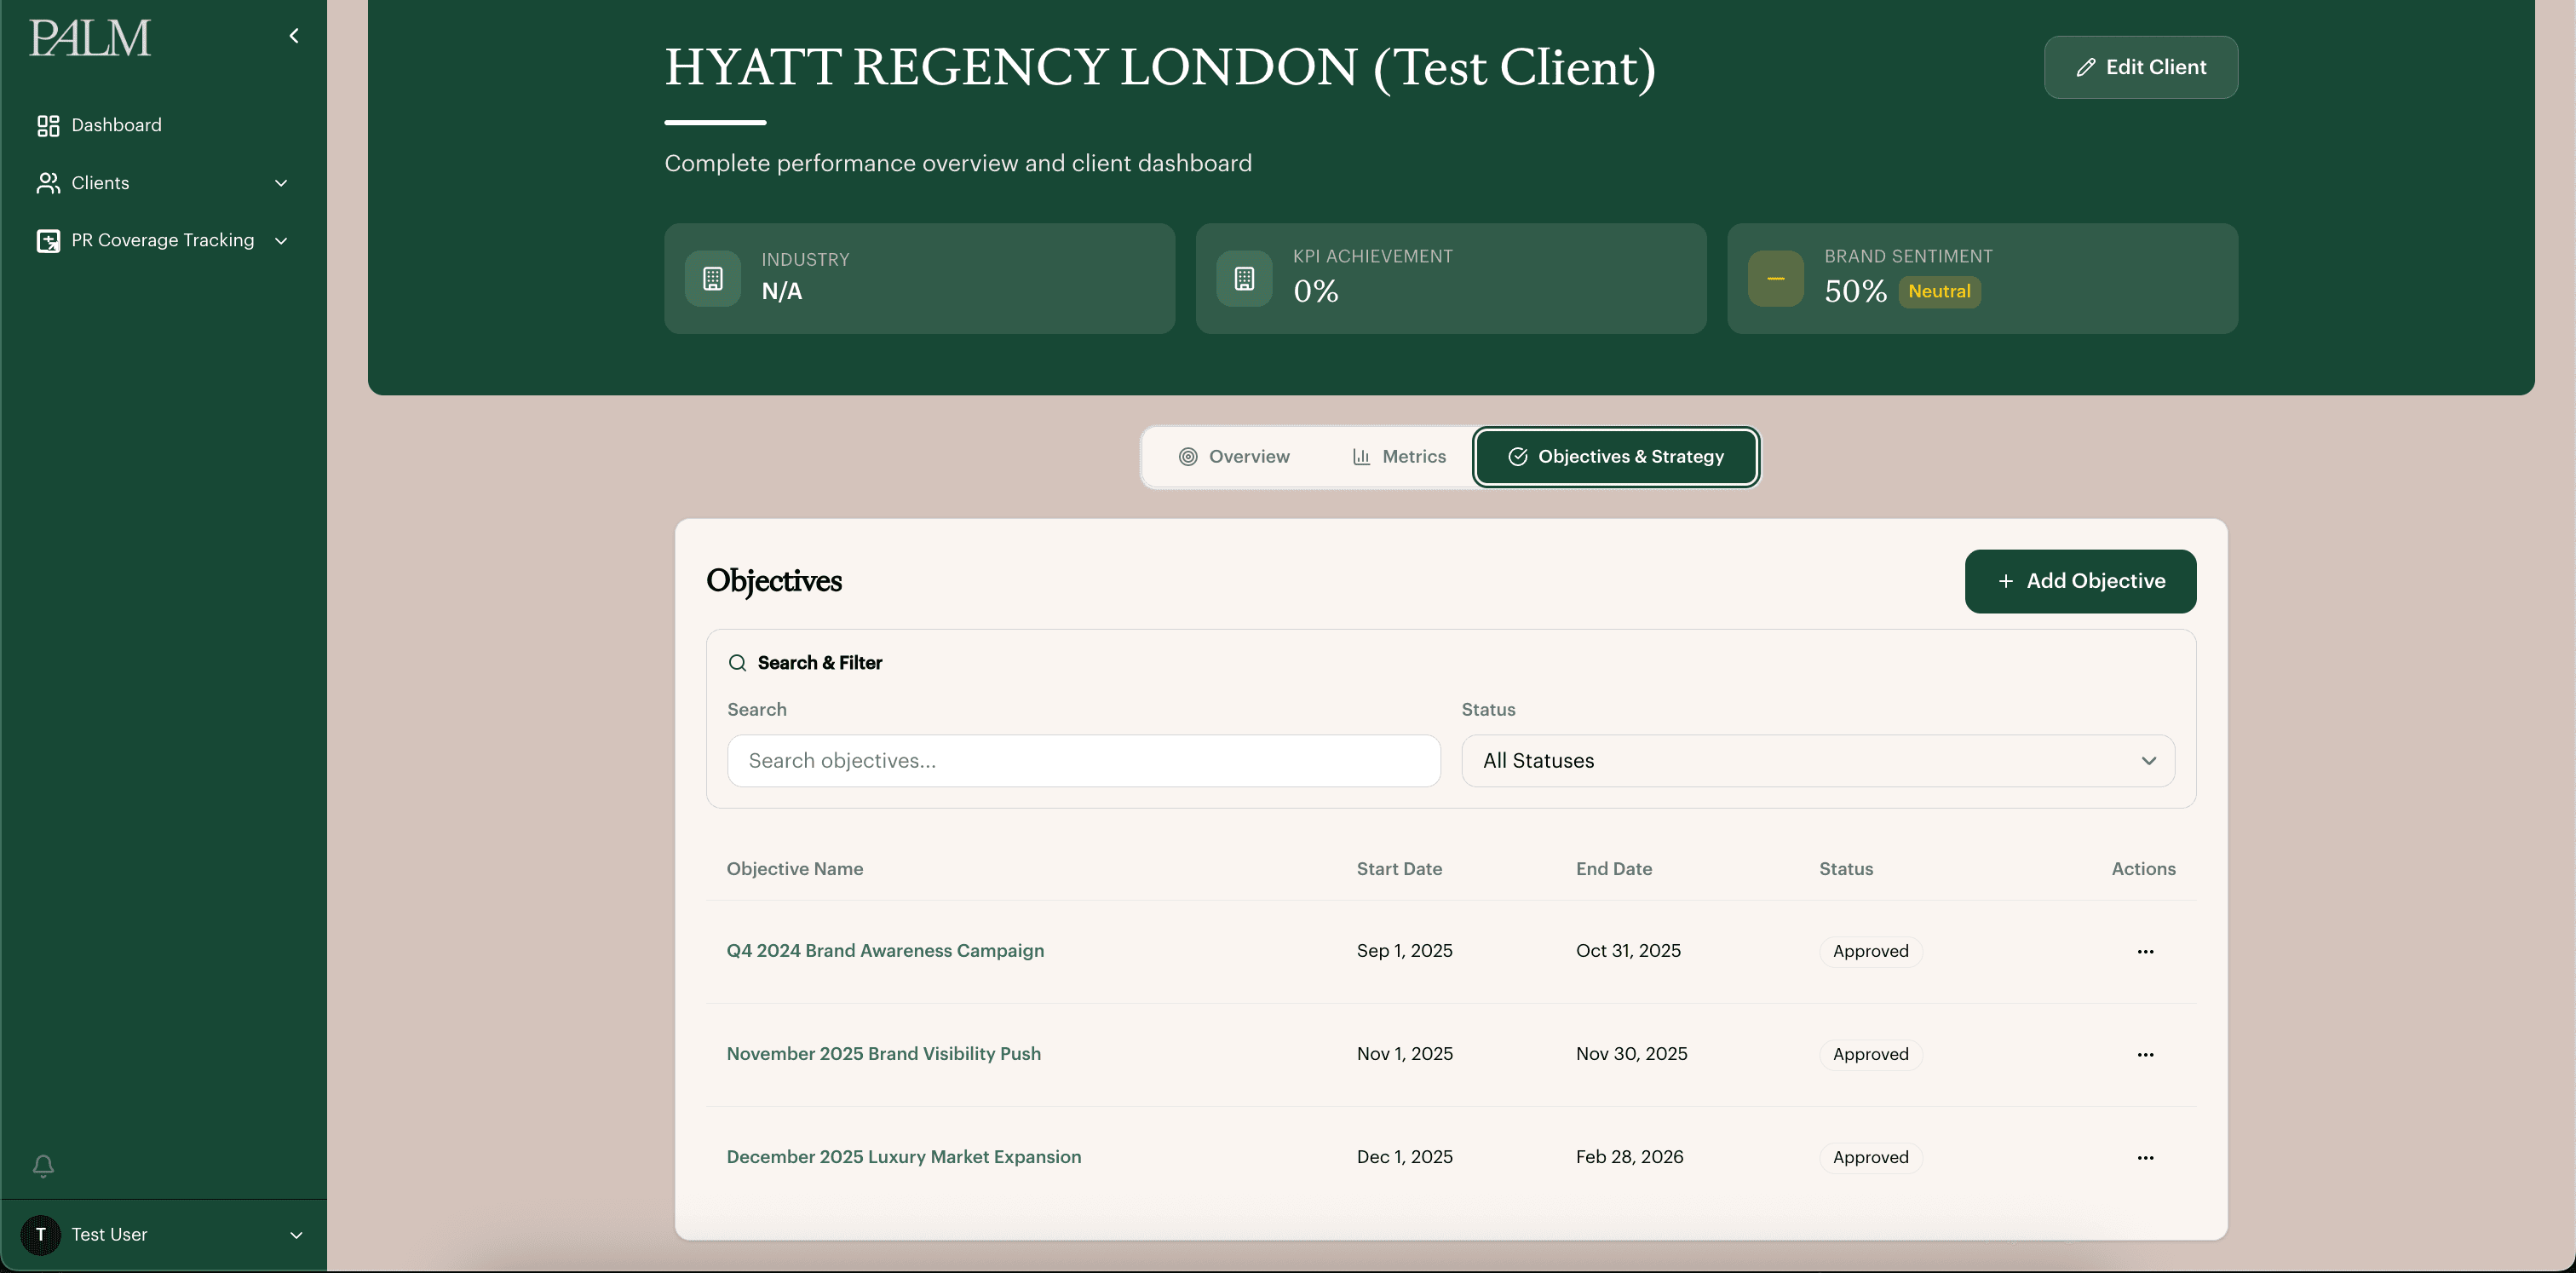Viewport: 2576px width, 1273px height.
Task: Open Clients in the sidebar
Action: (x=163, y=183)
